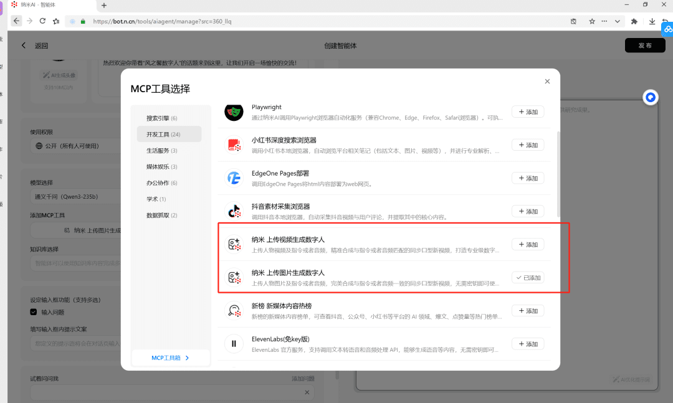Viewport: 673px width, 403px height.
Task: Open browser more options ellipsis
Action: point(604,21)
